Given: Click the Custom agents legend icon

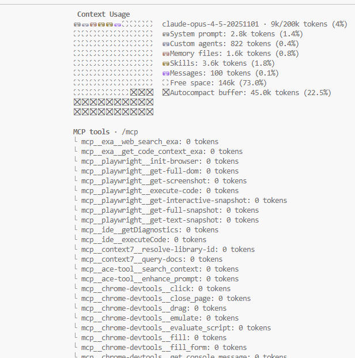Looking at the screenshot, I should [166, 44].
